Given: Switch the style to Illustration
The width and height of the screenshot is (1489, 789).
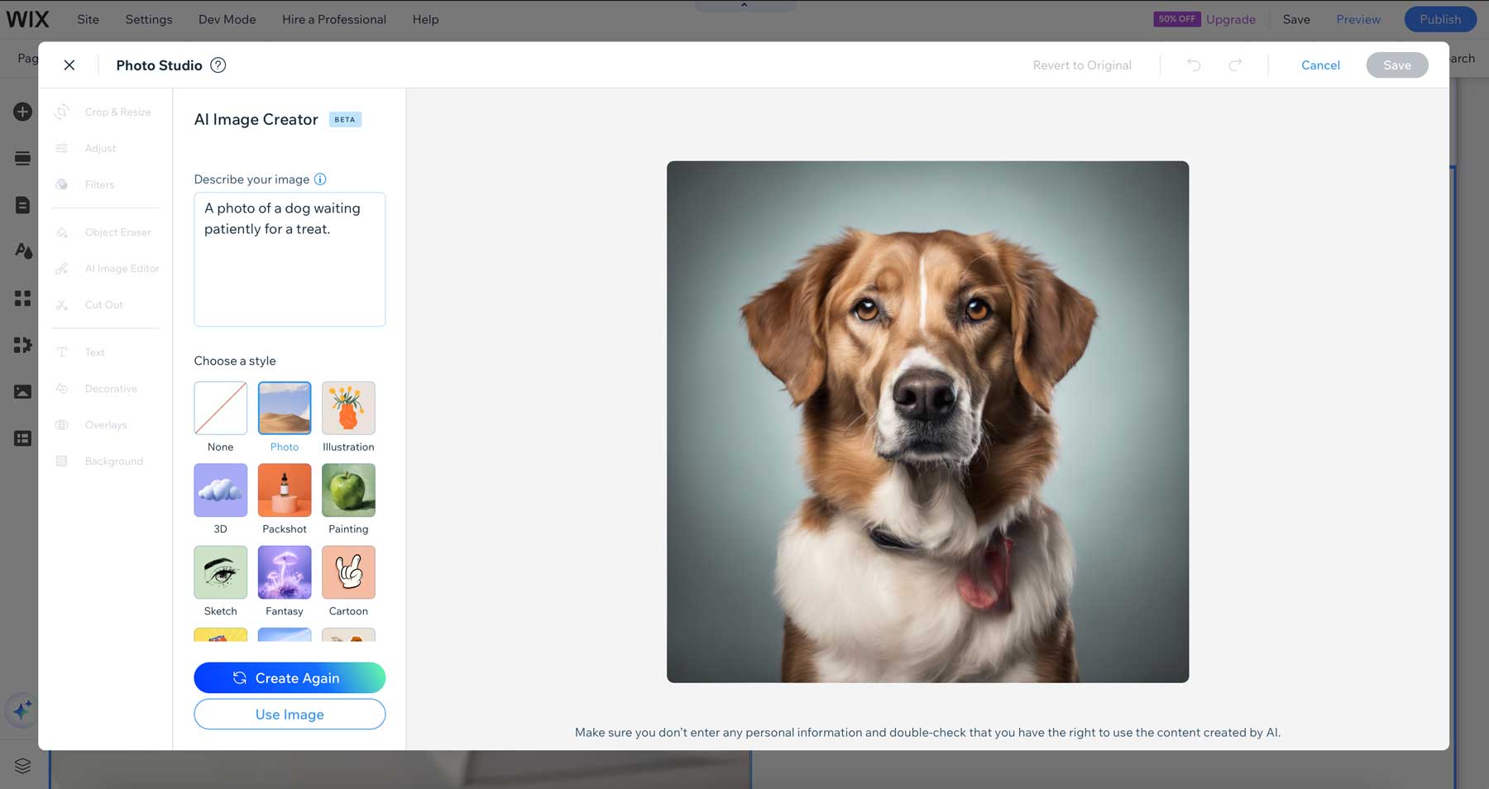Looking at the screenshot, I should pos(348,408).
